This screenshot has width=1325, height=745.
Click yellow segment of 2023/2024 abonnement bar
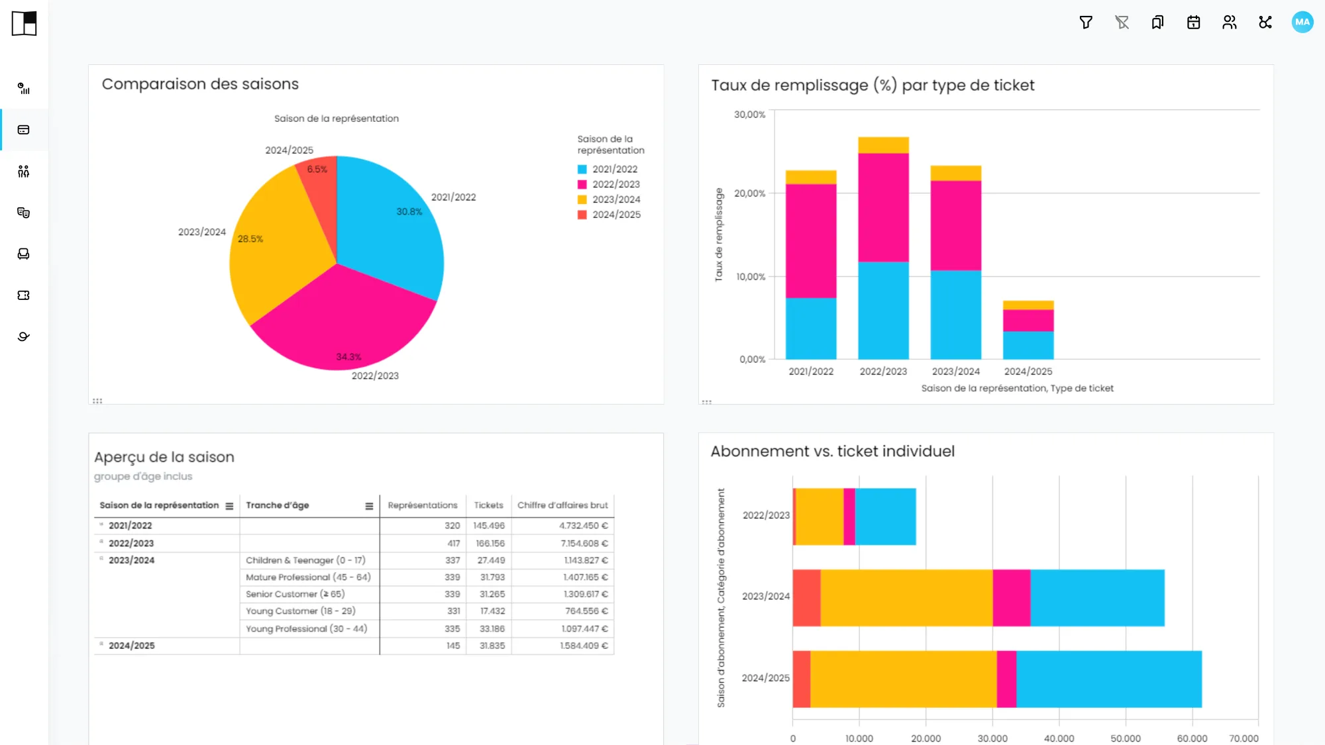pos(906,598)
